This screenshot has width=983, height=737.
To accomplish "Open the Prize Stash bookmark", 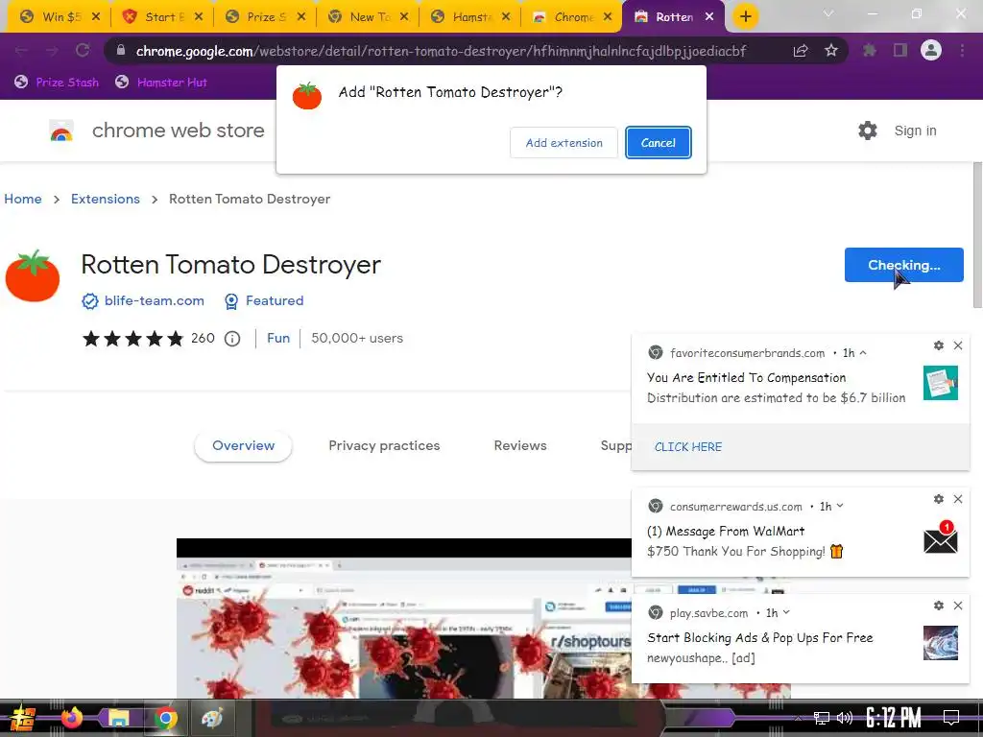I will [x=57, y=83].
